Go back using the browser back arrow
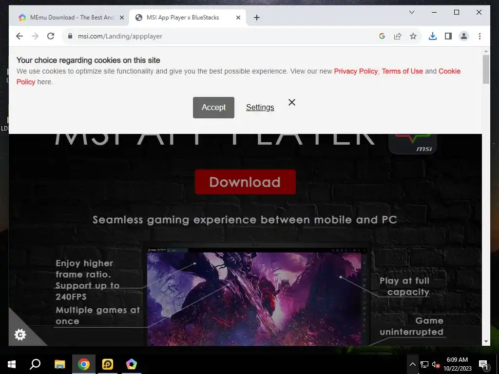 point(19,36)
